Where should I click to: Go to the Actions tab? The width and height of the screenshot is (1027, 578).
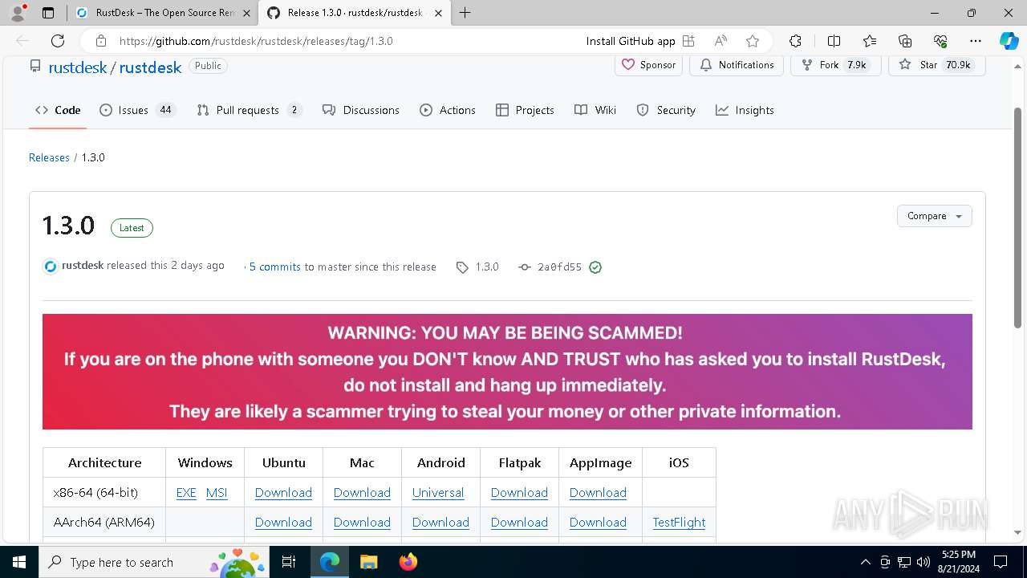pos(448,110)
